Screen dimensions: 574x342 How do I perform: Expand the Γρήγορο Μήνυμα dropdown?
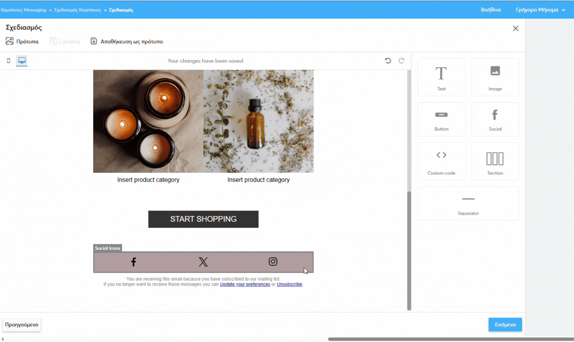[x=540, y=10]
